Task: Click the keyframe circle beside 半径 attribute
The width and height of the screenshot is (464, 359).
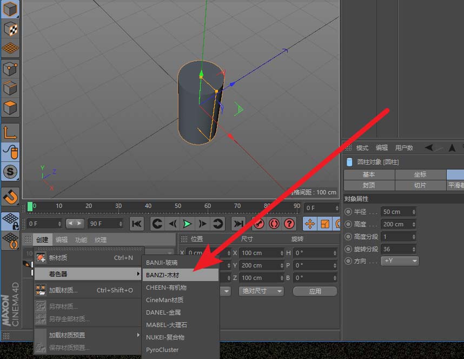Action: pos(348,211)
